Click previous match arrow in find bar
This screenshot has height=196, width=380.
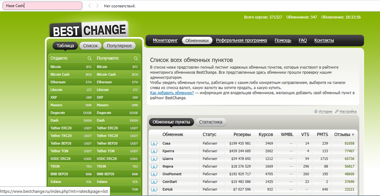tap(90, 5)
